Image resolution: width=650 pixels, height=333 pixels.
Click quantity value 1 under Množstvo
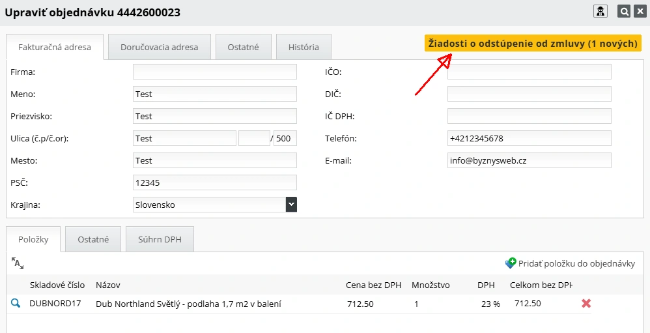pos(416,304)
